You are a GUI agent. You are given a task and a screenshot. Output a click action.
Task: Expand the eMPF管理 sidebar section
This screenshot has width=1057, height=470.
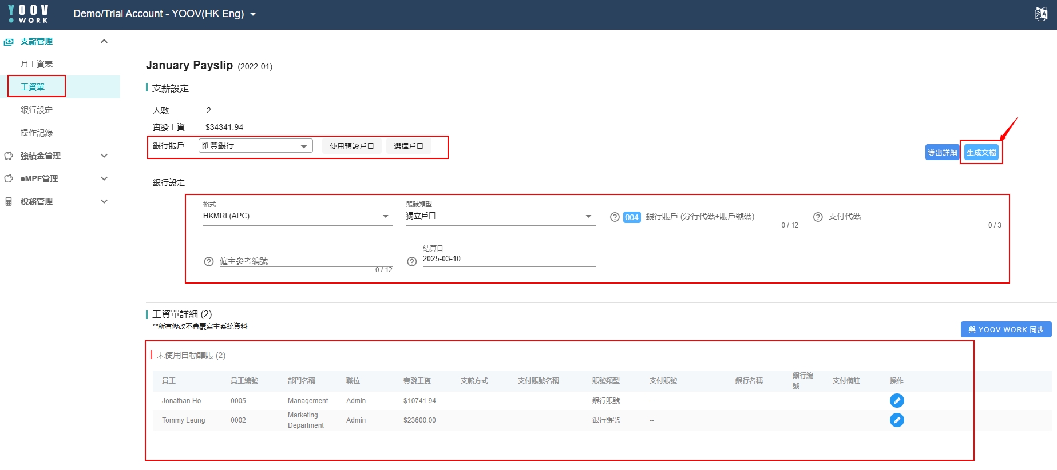click(x=56, y=178)
